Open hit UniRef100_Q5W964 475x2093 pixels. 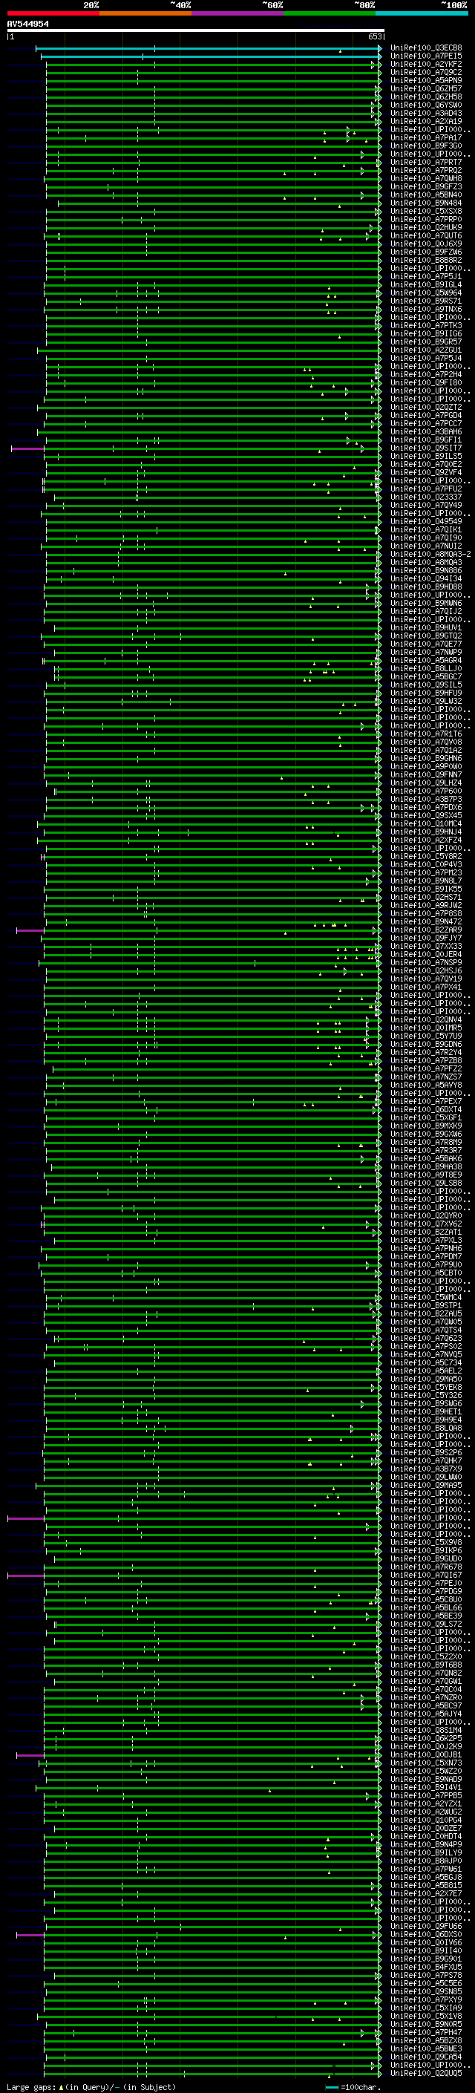pos(426,293)
